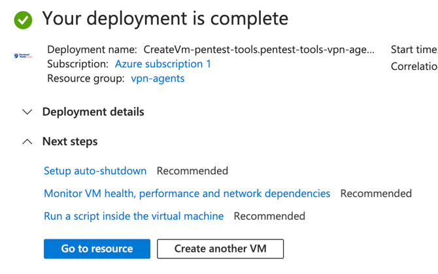Click the CreateVm-pentest-tools deployment name text

coord(259,50)
